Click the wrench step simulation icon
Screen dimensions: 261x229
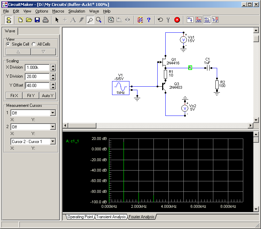[x=168, y=20]
